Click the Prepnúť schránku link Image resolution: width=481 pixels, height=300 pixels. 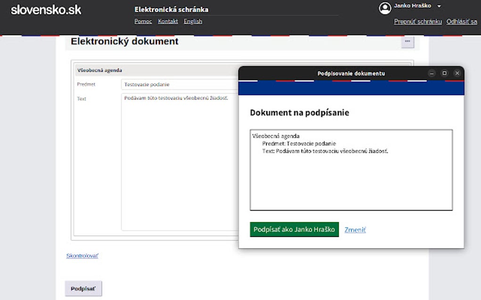click(417, 22)
